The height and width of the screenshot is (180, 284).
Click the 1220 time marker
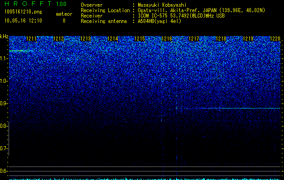coord(275,39)
